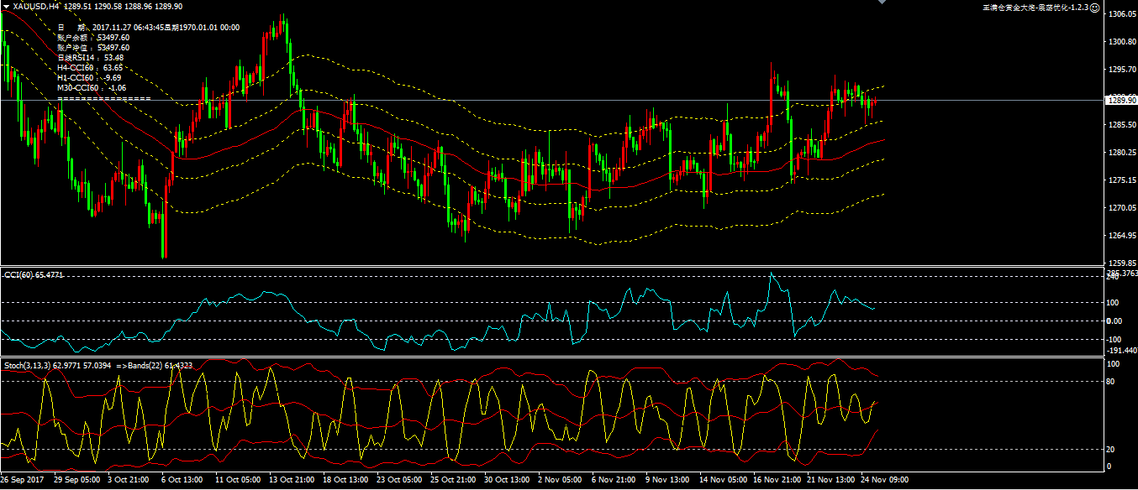1138x490 pixels.
Task: Click the 1295.70 price scale value
Action: point(1122,70)
